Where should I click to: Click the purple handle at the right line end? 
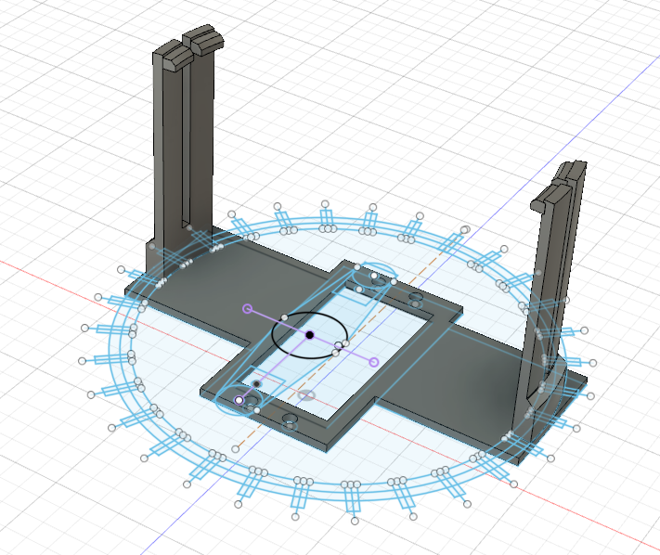[x=374, y=362]
